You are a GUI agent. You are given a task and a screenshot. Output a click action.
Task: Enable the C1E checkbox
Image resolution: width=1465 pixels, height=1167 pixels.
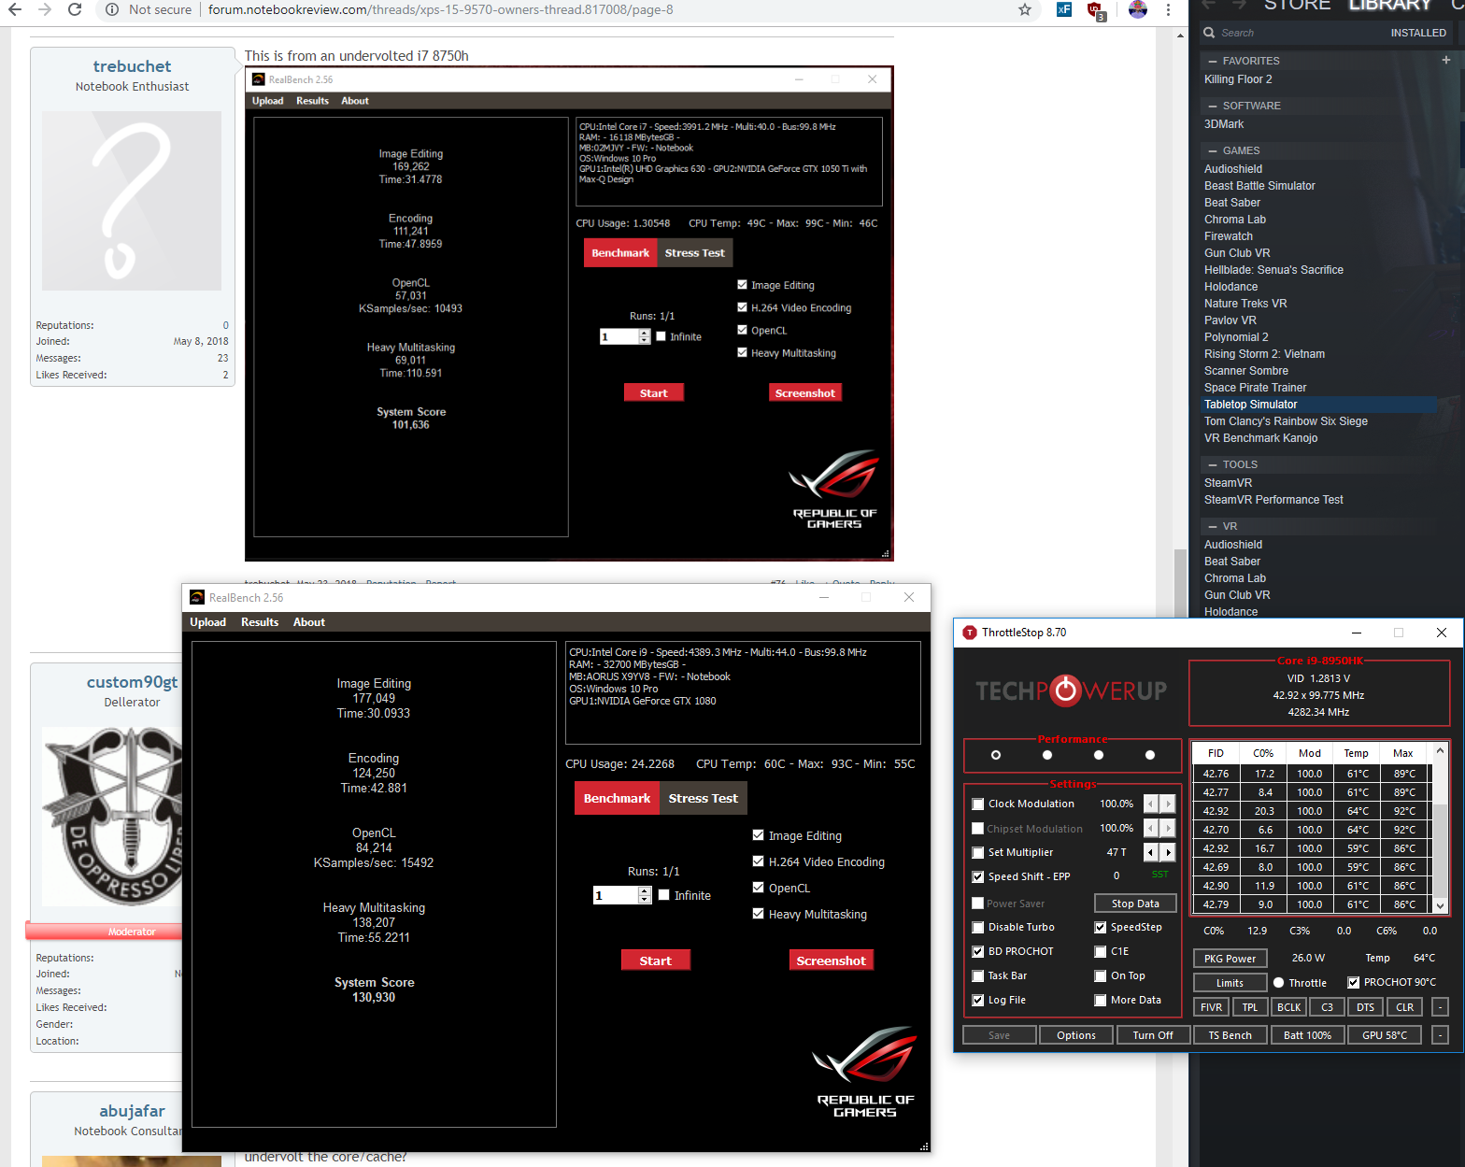(x=1101, y=951)
